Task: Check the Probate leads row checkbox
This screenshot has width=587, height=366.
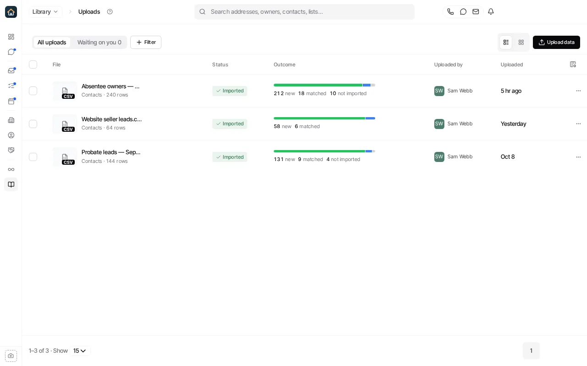Action: coord(33,157)
